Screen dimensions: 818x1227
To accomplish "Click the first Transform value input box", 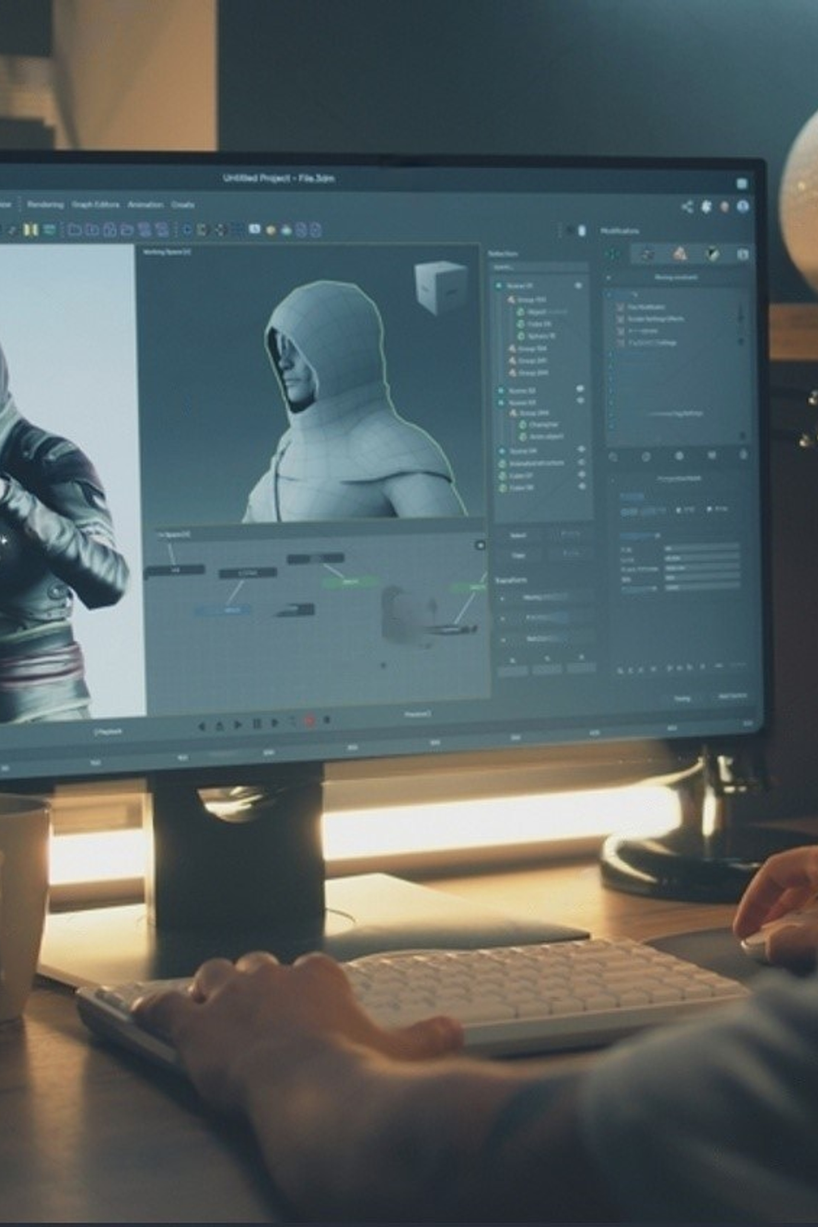I will 513,670.
